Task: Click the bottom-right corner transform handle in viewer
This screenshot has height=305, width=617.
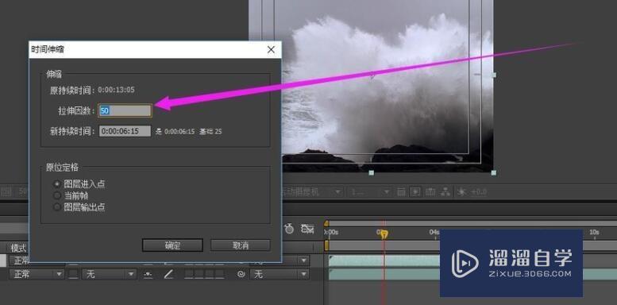Action: click(494, 172)
